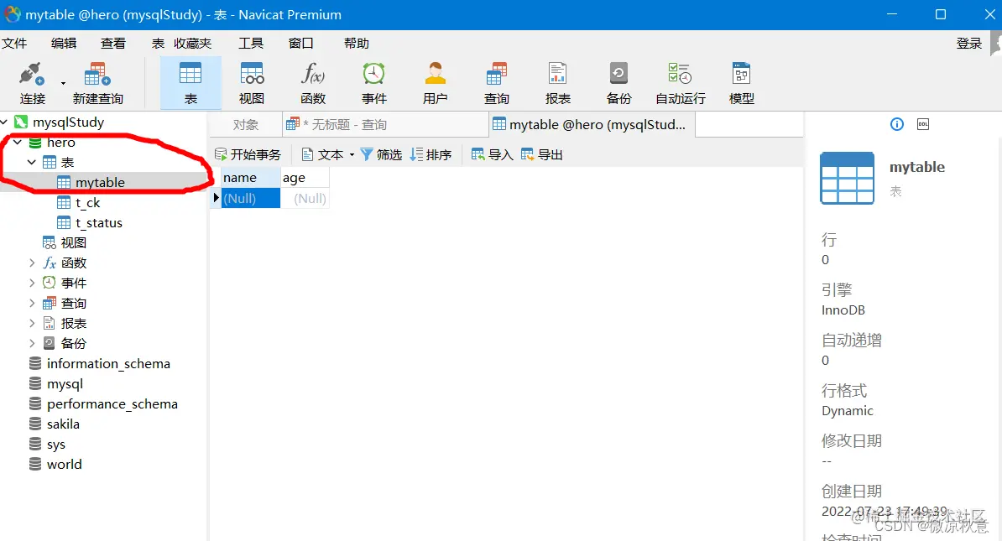
Task: Click the 登录 link at top right
Action: pos(969,43)
